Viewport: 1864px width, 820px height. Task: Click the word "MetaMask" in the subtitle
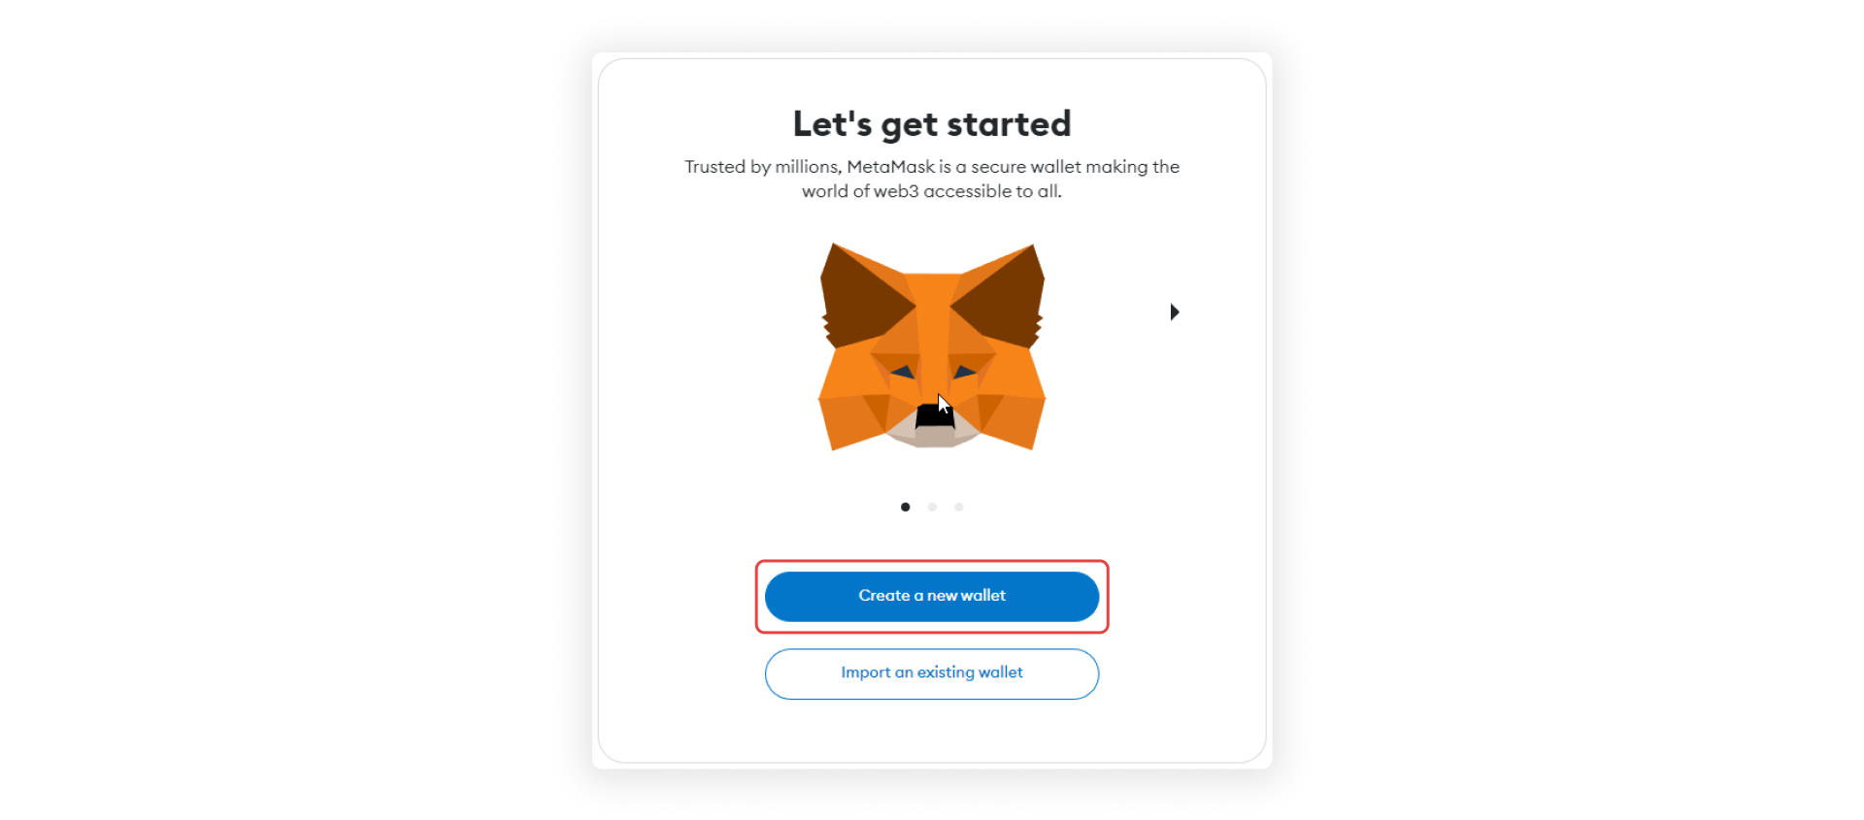(890, 167)
